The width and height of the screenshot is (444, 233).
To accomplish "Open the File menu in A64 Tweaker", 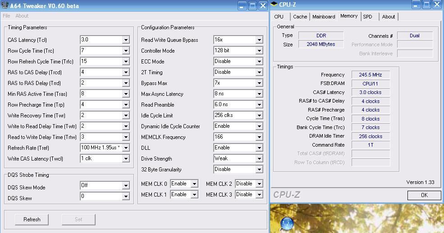I will 6,16.
